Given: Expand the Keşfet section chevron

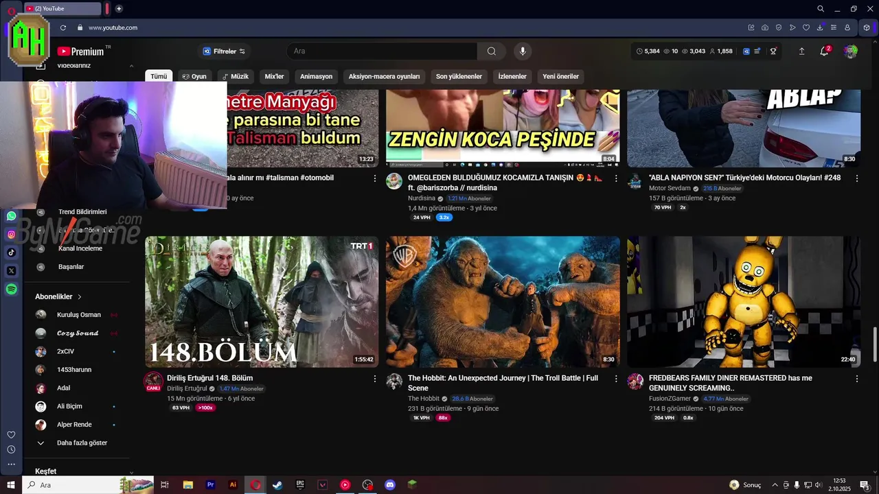Looking at the screenshot, I should pyautogui.click(x=131, y=473).
